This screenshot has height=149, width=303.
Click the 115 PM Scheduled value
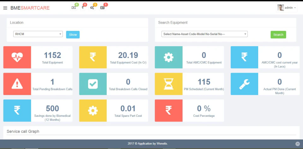point(204,82)
